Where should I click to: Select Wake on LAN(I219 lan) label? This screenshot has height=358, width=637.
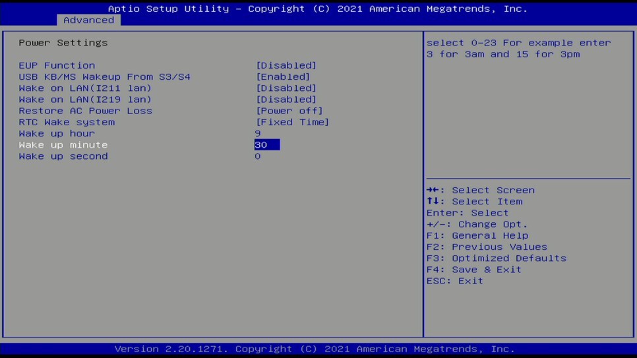(85, 100)
